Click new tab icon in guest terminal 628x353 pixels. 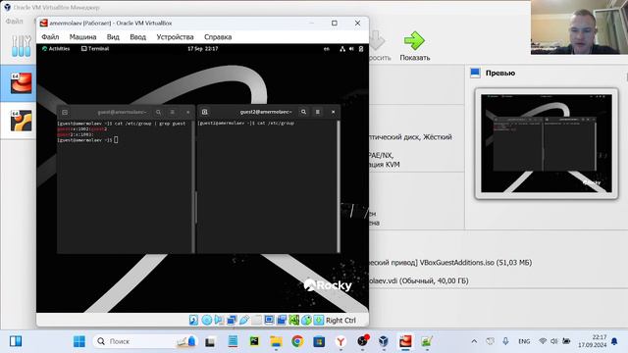[65, 113]
